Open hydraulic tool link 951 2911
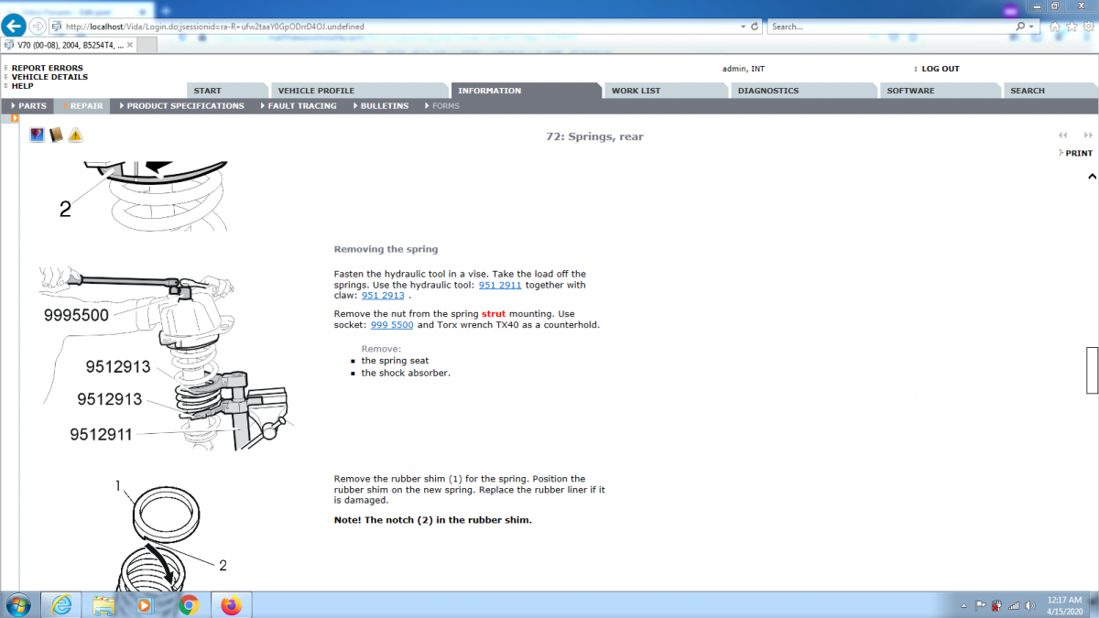 click(499, 285)
